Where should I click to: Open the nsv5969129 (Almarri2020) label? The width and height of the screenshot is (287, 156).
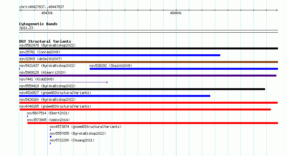[43, 72]
